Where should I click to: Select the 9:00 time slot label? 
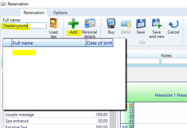click(x=131, y=105)
